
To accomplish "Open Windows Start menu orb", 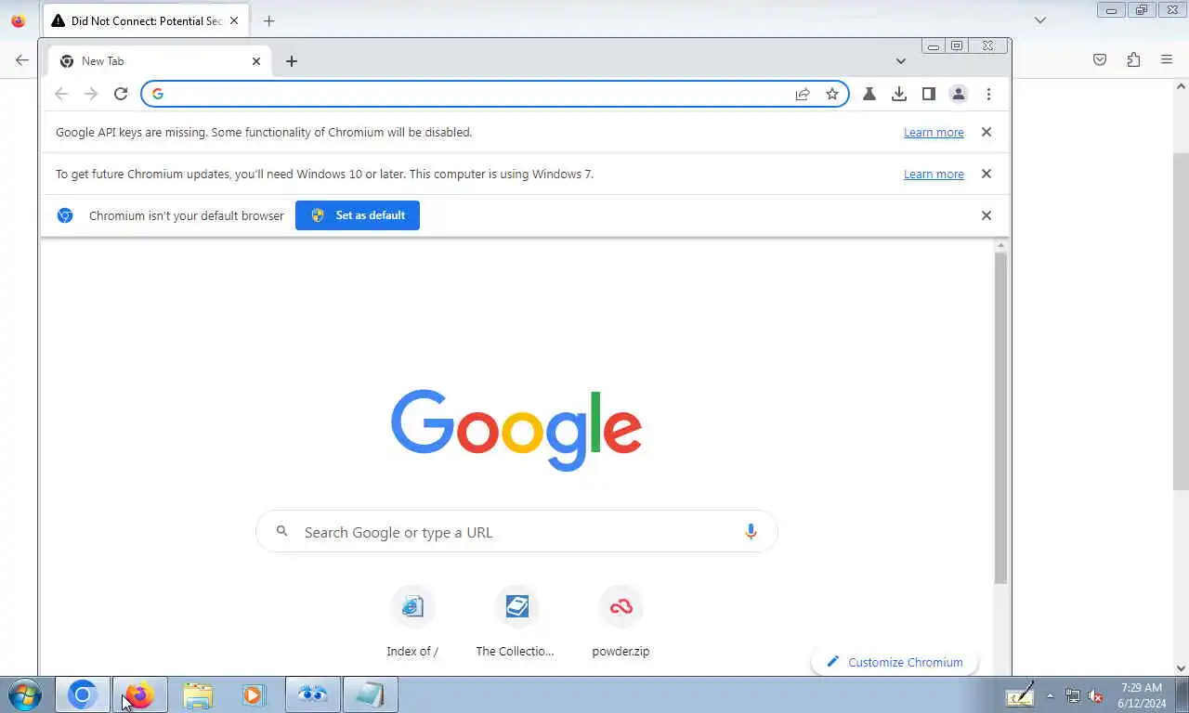I will (25, 694).
